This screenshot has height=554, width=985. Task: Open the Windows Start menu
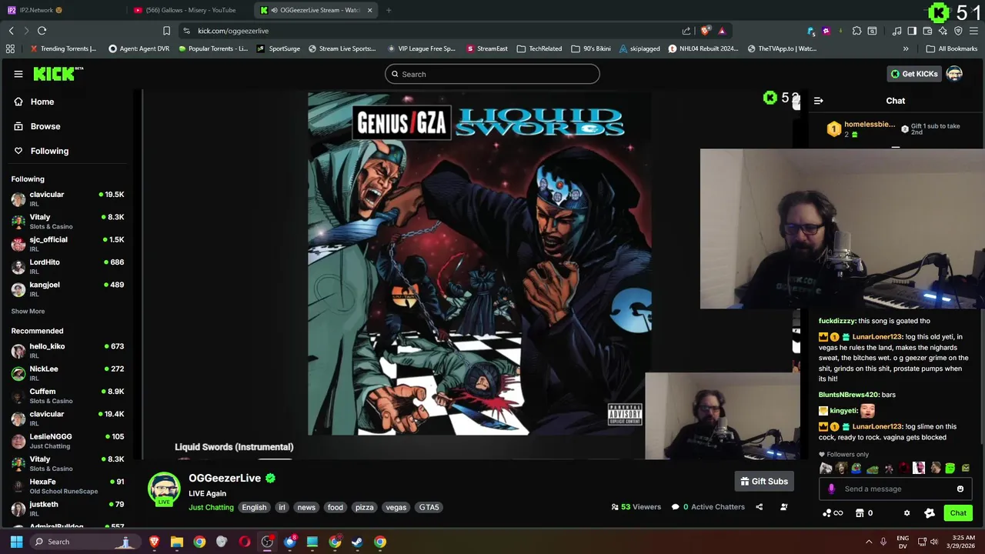[16, 542]
